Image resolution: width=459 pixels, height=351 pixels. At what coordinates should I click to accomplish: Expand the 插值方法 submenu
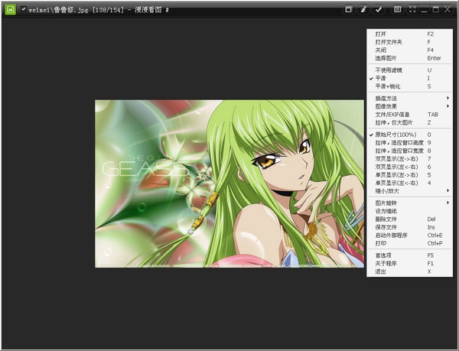409,99
